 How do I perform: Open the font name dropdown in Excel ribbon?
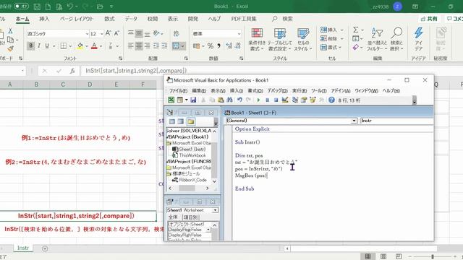pos(87,34)
